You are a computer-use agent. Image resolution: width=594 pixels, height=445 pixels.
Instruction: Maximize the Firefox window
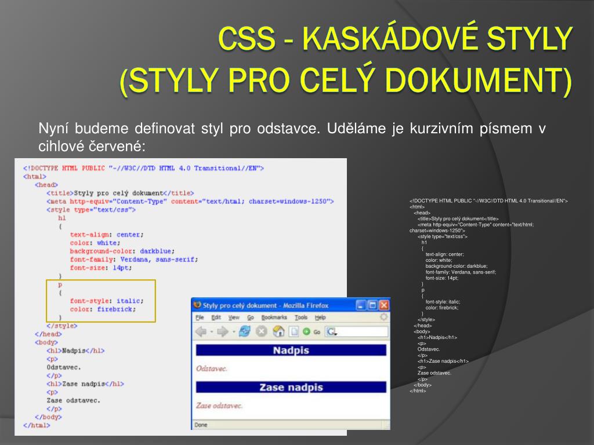[372, 305]
